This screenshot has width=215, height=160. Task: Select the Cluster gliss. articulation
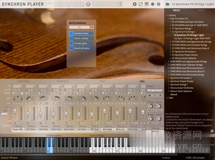pos(81,43)
